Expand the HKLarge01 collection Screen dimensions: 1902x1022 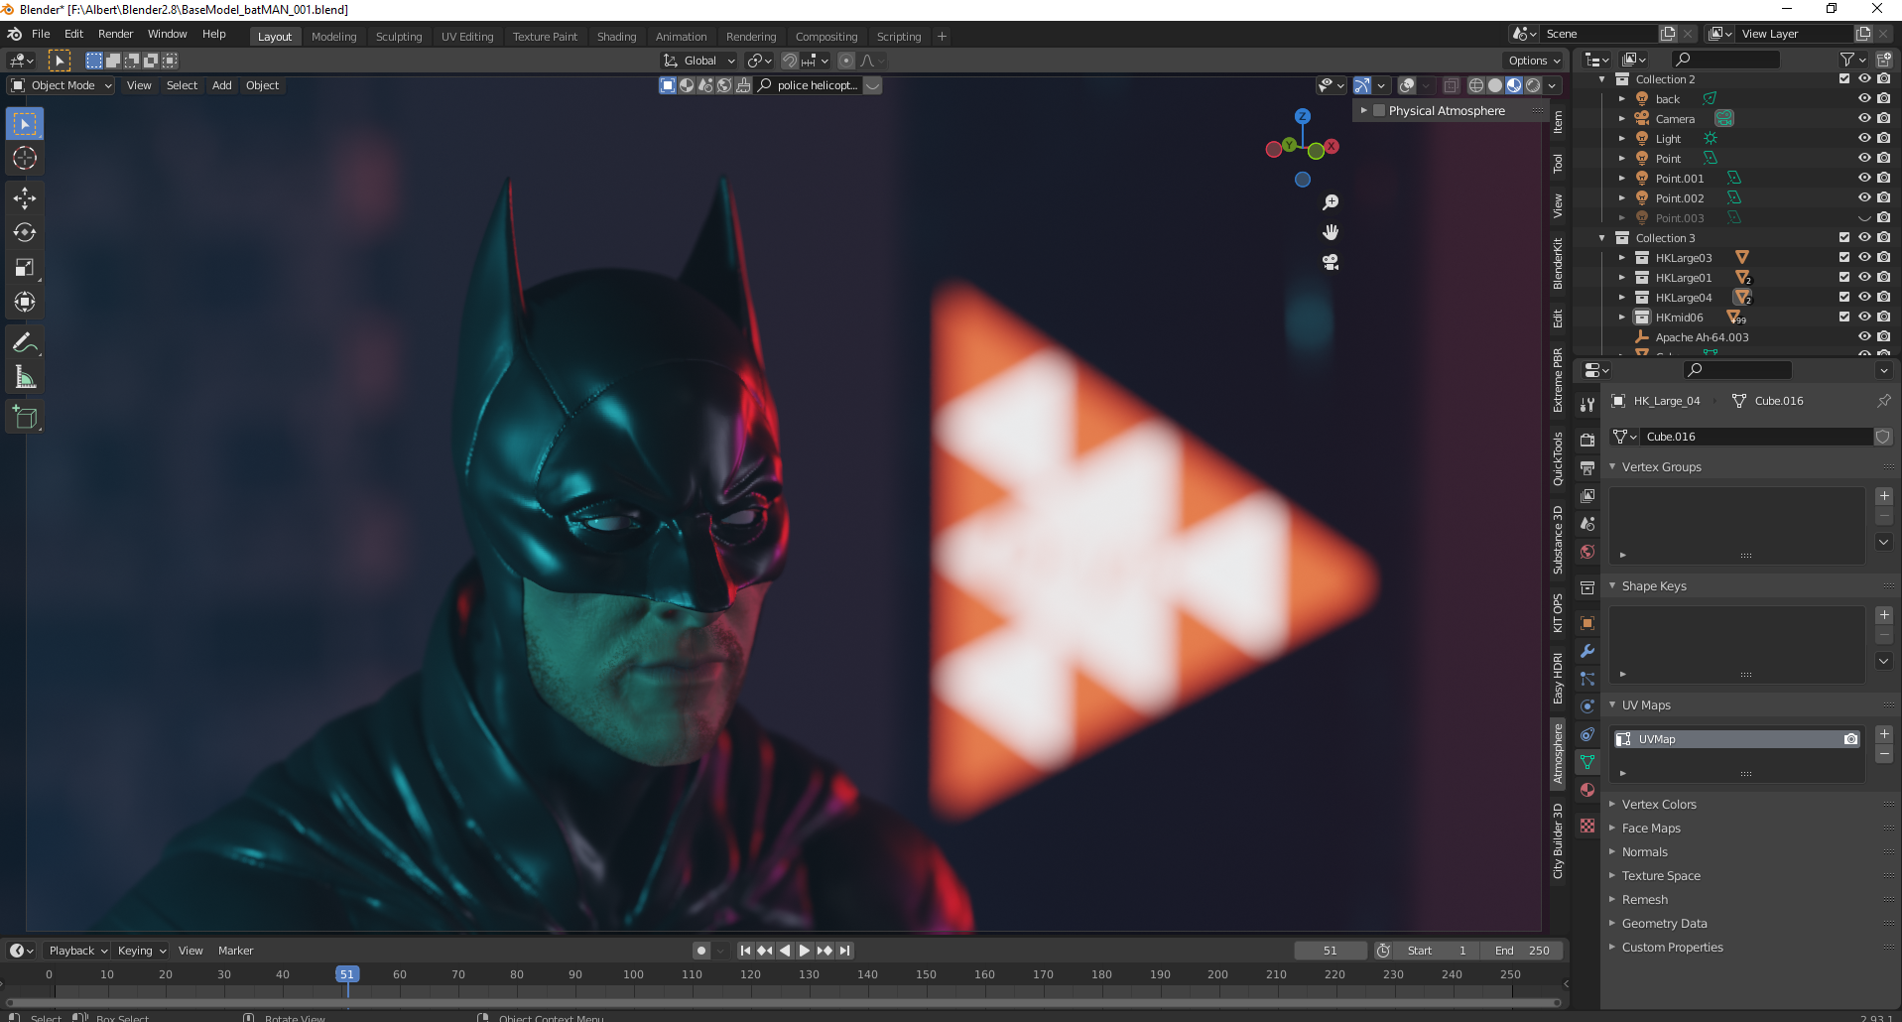(x=1622, y=277)
